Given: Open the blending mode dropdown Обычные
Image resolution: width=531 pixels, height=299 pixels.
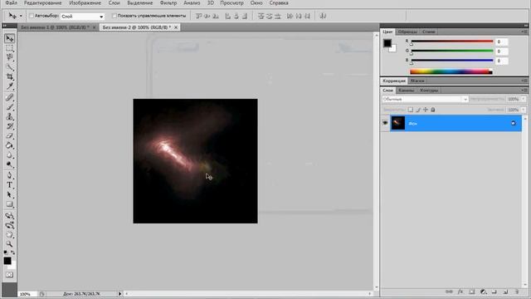Looking at the screenshot, I should pyautogui.click(x=425, y=99).
